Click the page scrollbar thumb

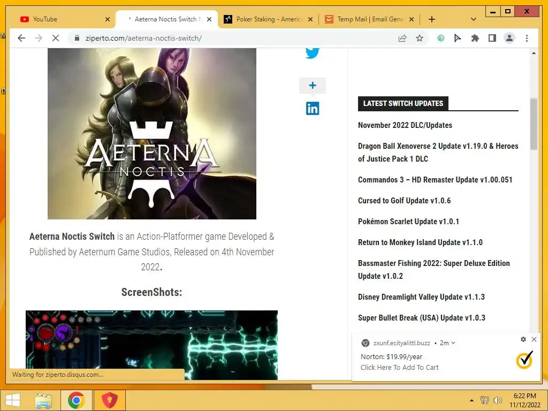click(x=534, y=124)
